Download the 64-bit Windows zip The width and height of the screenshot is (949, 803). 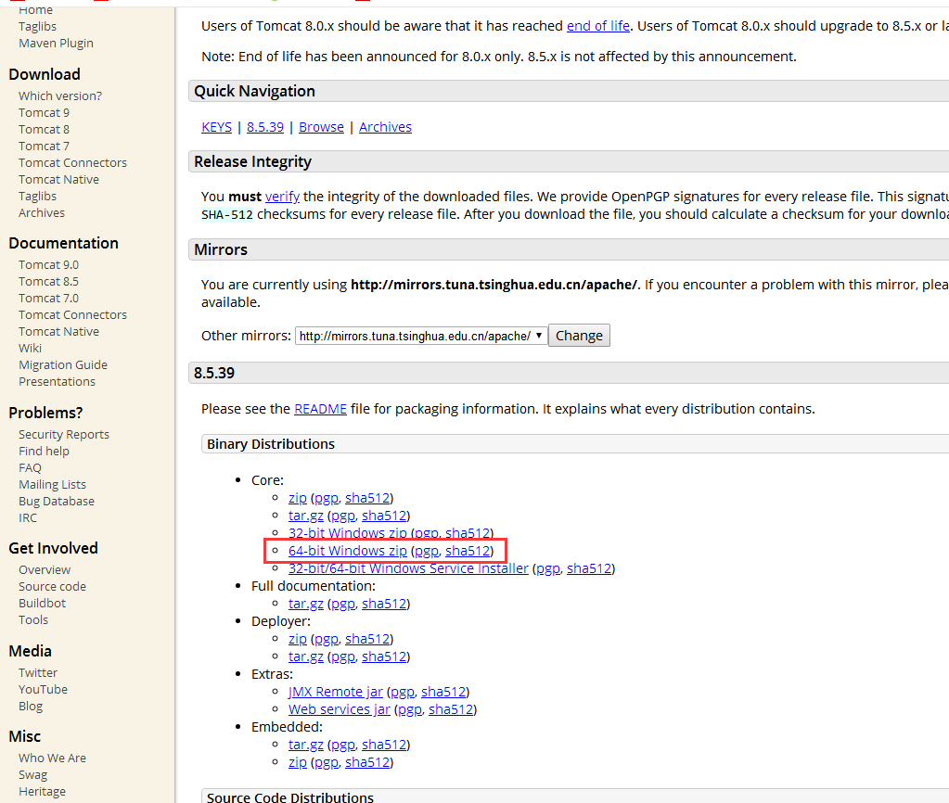click(x=347, y=551)
